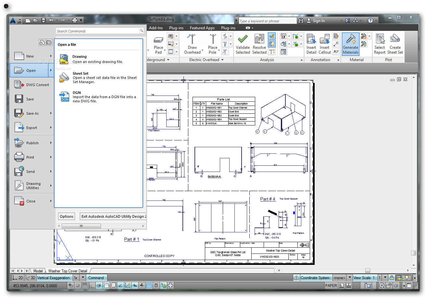The height and width of the screenshot is (298, 426).
Task: Click the Search Commands input field
Action: click(98, 31)
